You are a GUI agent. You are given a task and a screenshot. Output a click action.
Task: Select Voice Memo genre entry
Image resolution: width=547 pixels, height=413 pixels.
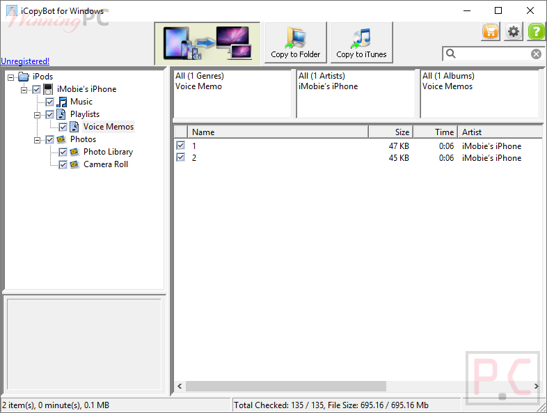click(x=198, y=86)
